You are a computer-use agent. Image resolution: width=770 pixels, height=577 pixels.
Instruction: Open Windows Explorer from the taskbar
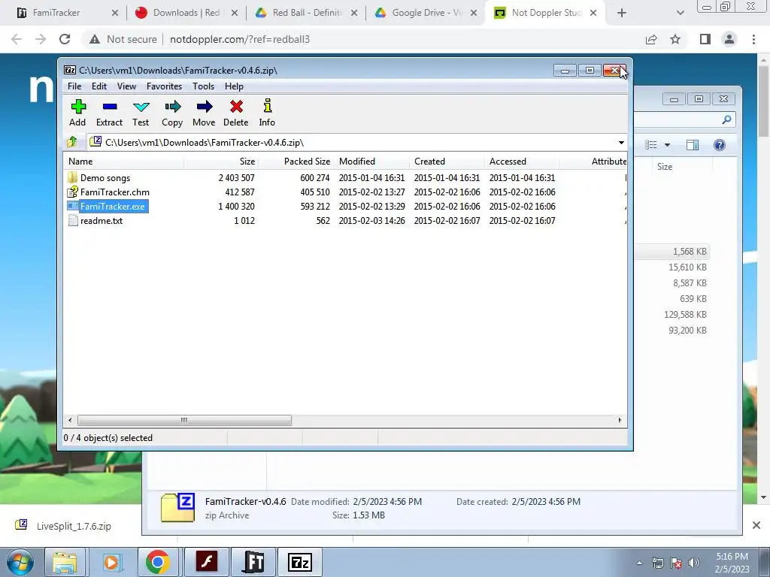[x=65, y=562]
